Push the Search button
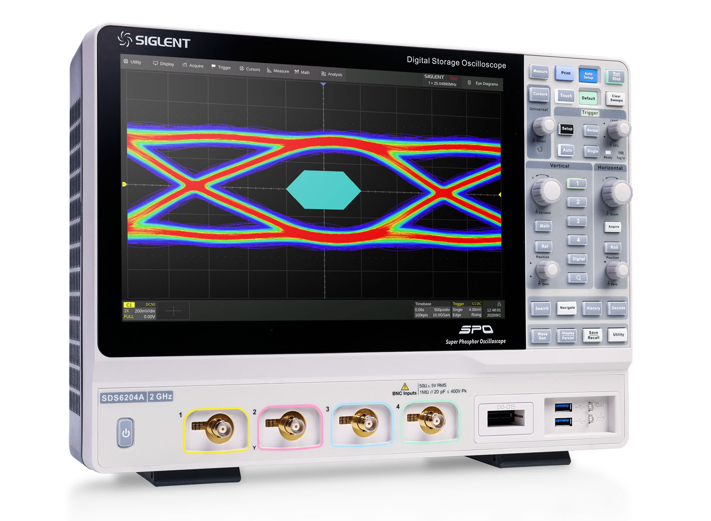711x521 pixels. pos(541,308)
